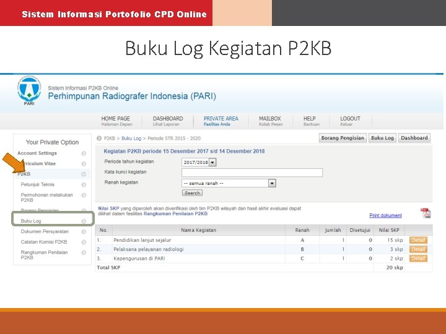The width and height of the screenshot is (446, 334).
Task: Click P2KB breadcrumb link
Action: [x=110, y=139]
